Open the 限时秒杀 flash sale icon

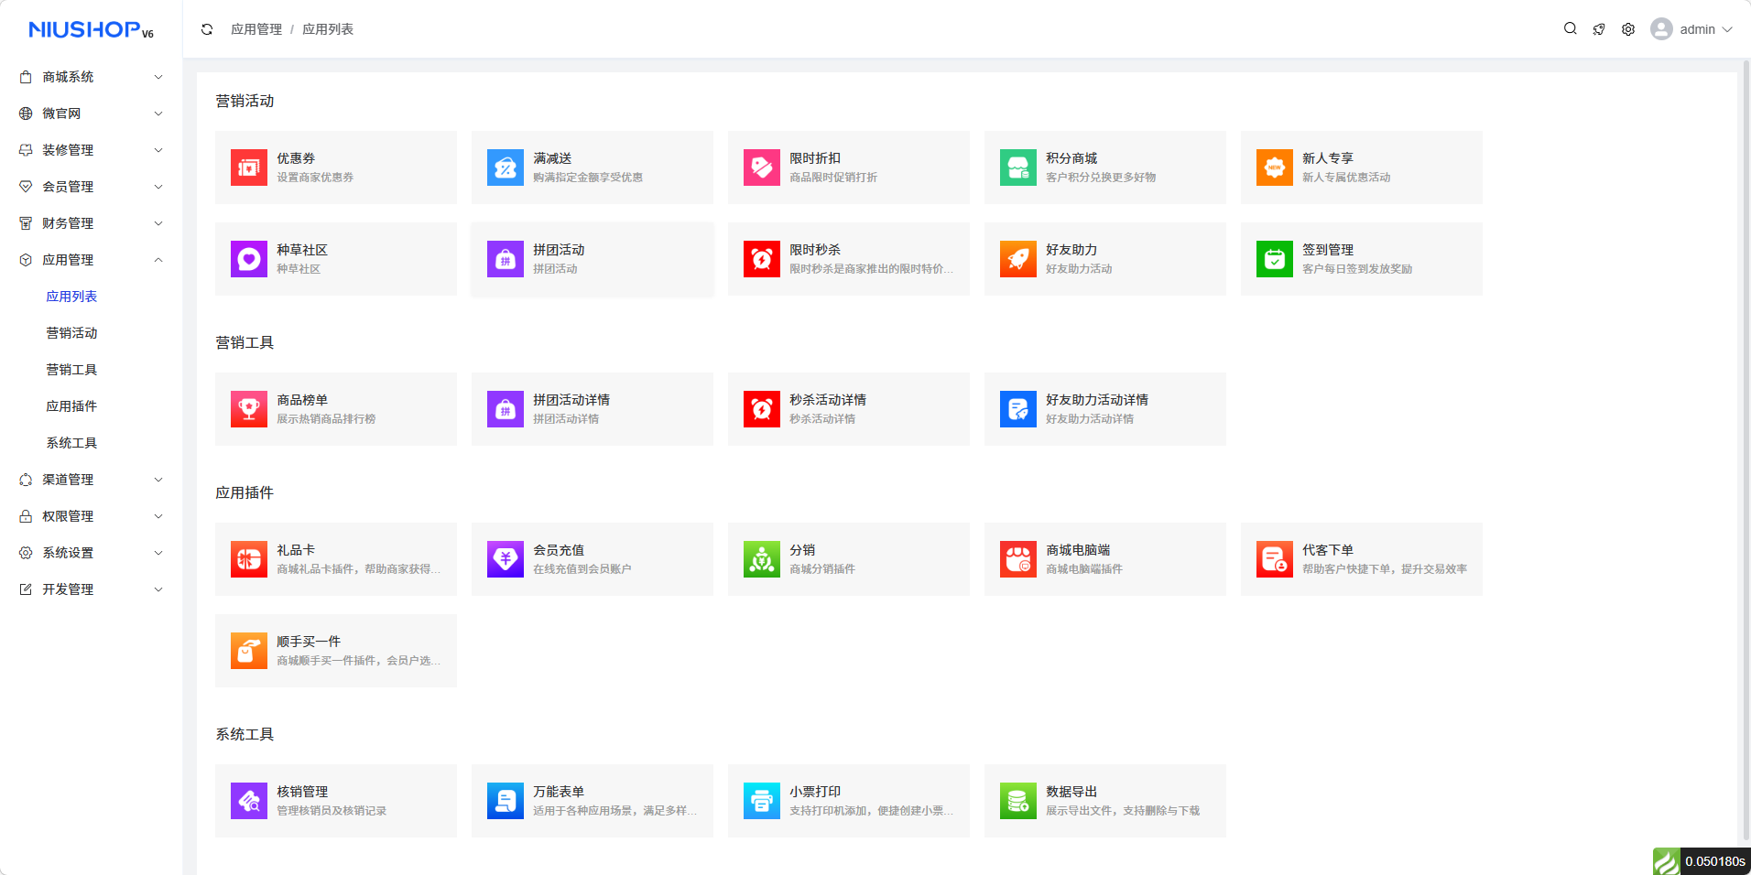click(x=762, y=259)
